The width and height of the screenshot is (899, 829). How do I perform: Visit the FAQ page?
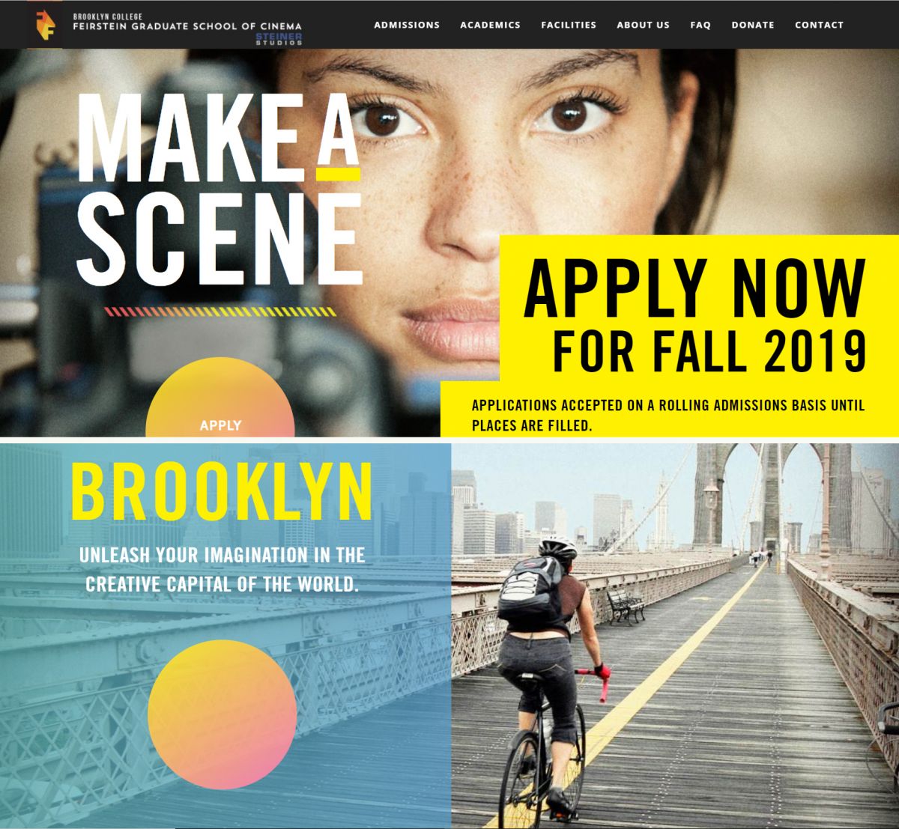pos(700,25)
